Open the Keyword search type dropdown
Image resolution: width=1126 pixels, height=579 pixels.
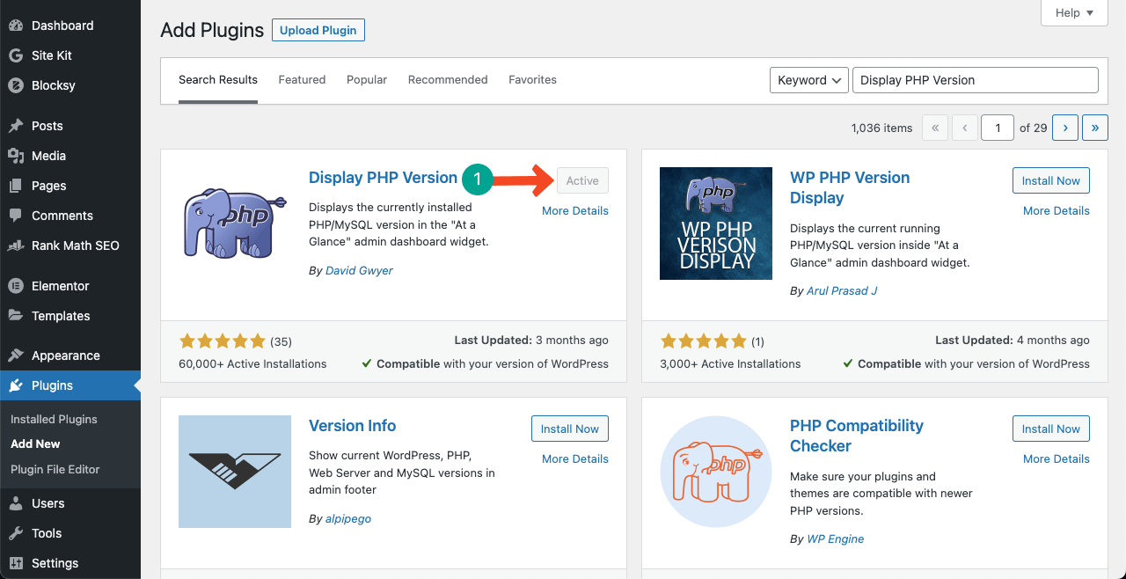(808, 80)
